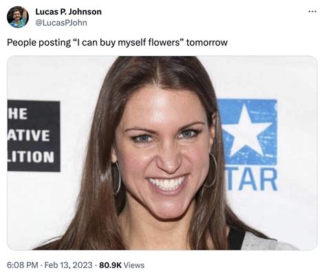
Task: Click Lucas P. Johnson's profile avatar
Action: [x=18, y=17]
